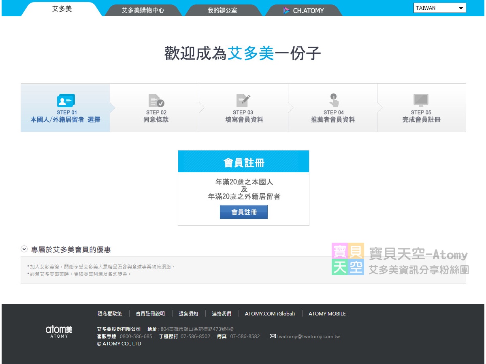Click the fax number 07-586-8582
The height and width of the screenshot is (364, 486).
click(245, 336)
